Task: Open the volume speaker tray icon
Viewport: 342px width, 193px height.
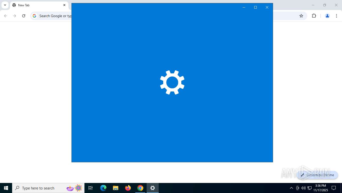Action: tap(304, 188)
